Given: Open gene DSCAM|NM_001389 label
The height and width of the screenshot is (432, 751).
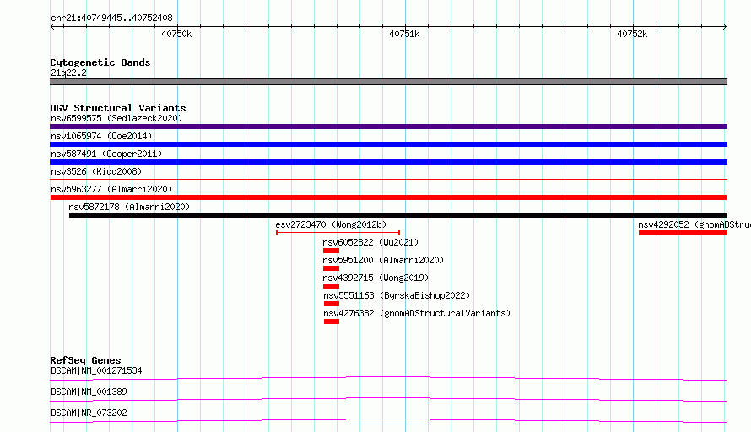Looking at the screenshot, I should click(89, 391).
